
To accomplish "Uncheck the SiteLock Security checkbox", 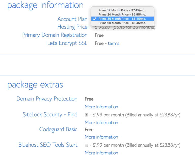I will tap(86, 115).
